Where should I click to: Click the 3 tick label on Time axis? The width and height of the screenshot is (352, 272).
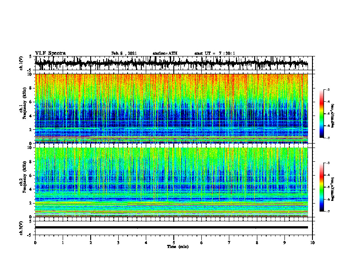118,243
